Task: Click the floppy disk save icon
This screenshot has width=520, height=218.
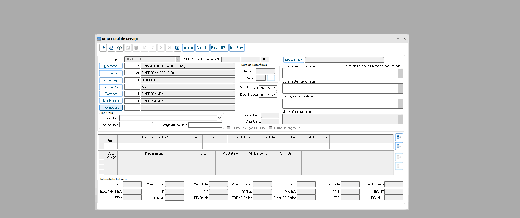Action: pyautogui.click(x=128, y=48)
